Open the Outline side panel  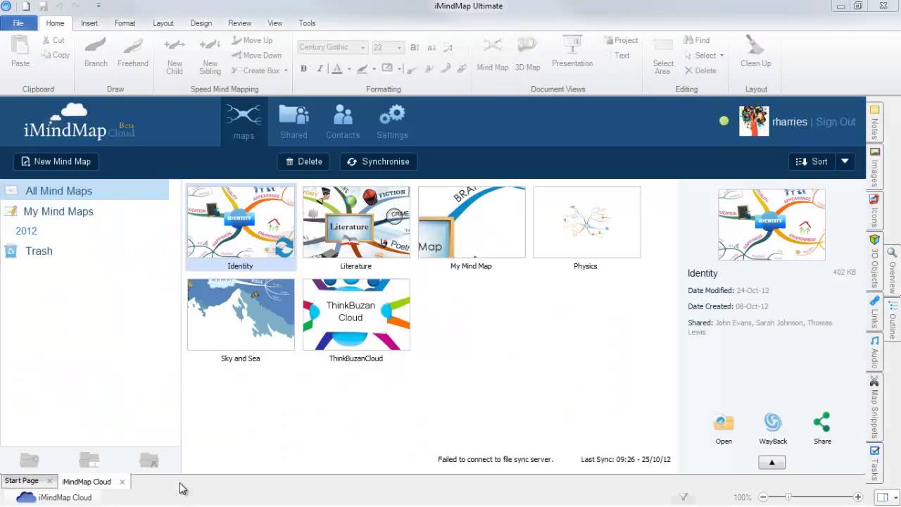point(892,320)
